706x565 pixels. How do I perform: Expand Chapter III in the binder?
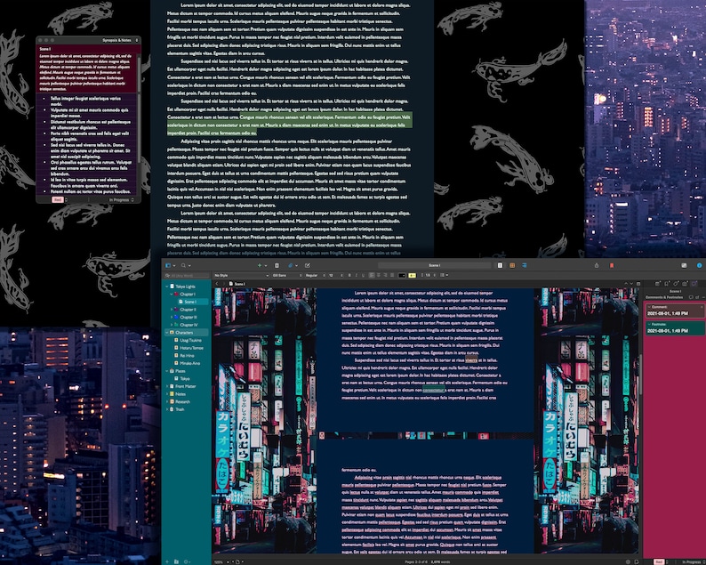171,317
